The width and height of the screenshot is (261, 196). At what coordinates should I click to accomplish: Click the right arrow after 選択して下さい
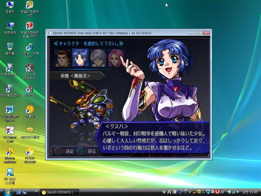[122, 43]
